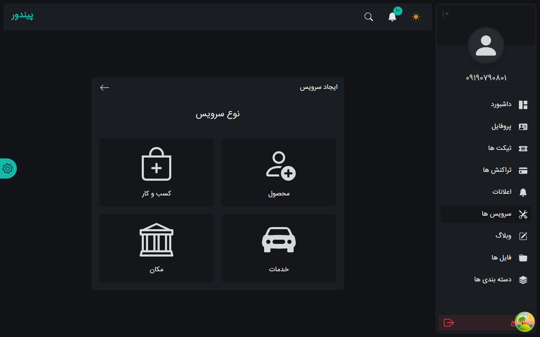540x337 pixels.
Task: Click the notification count badge
Action: pyautogui.click(x=398, y=11)
